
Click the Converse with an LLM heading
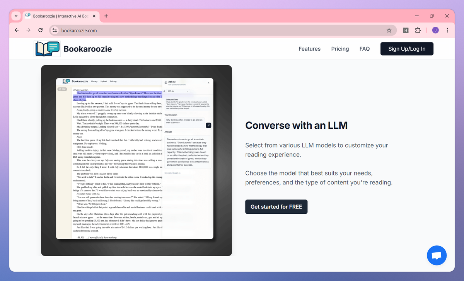(296, 125)
